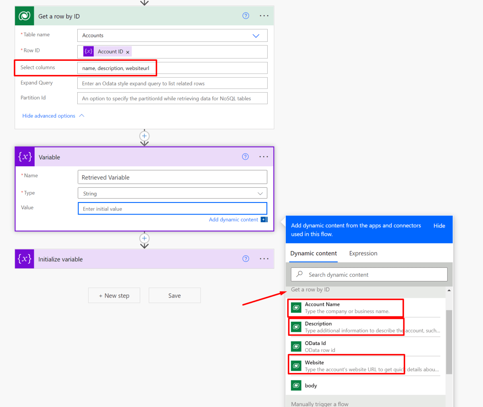The image size is (483, 407).
Task: Hide the dynamic content panel
Action: pyautogui.click(x=439, y=226)
